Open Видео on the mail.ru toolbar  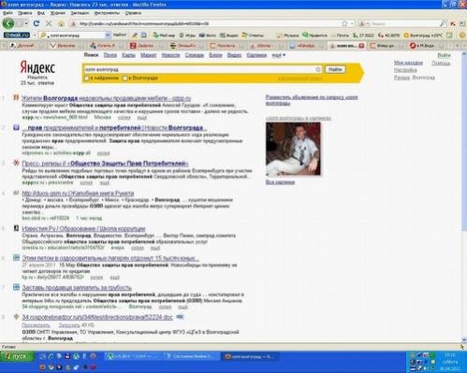click(228, 36)
